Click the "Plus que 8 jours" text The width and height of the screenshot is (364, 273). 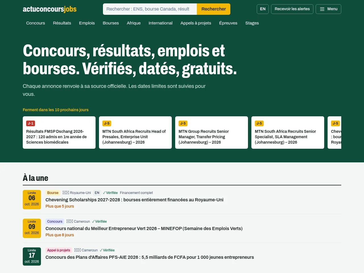click(x=60, y=235)
